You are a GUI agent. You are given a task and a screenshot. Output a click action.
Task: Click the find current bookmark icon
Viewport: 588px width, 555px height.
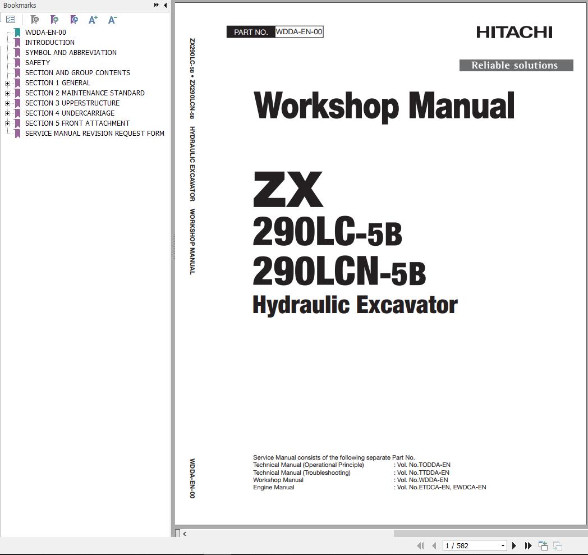point(74,20)
